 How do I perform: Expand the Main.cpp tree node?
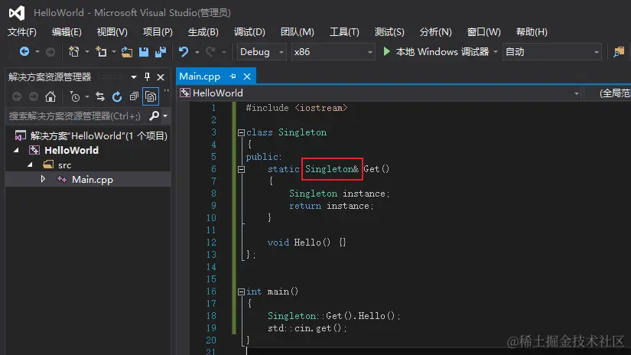tap(43, 179)
